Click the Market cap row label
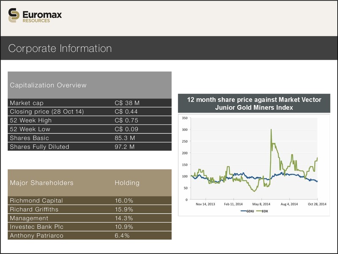 (27, 103)
